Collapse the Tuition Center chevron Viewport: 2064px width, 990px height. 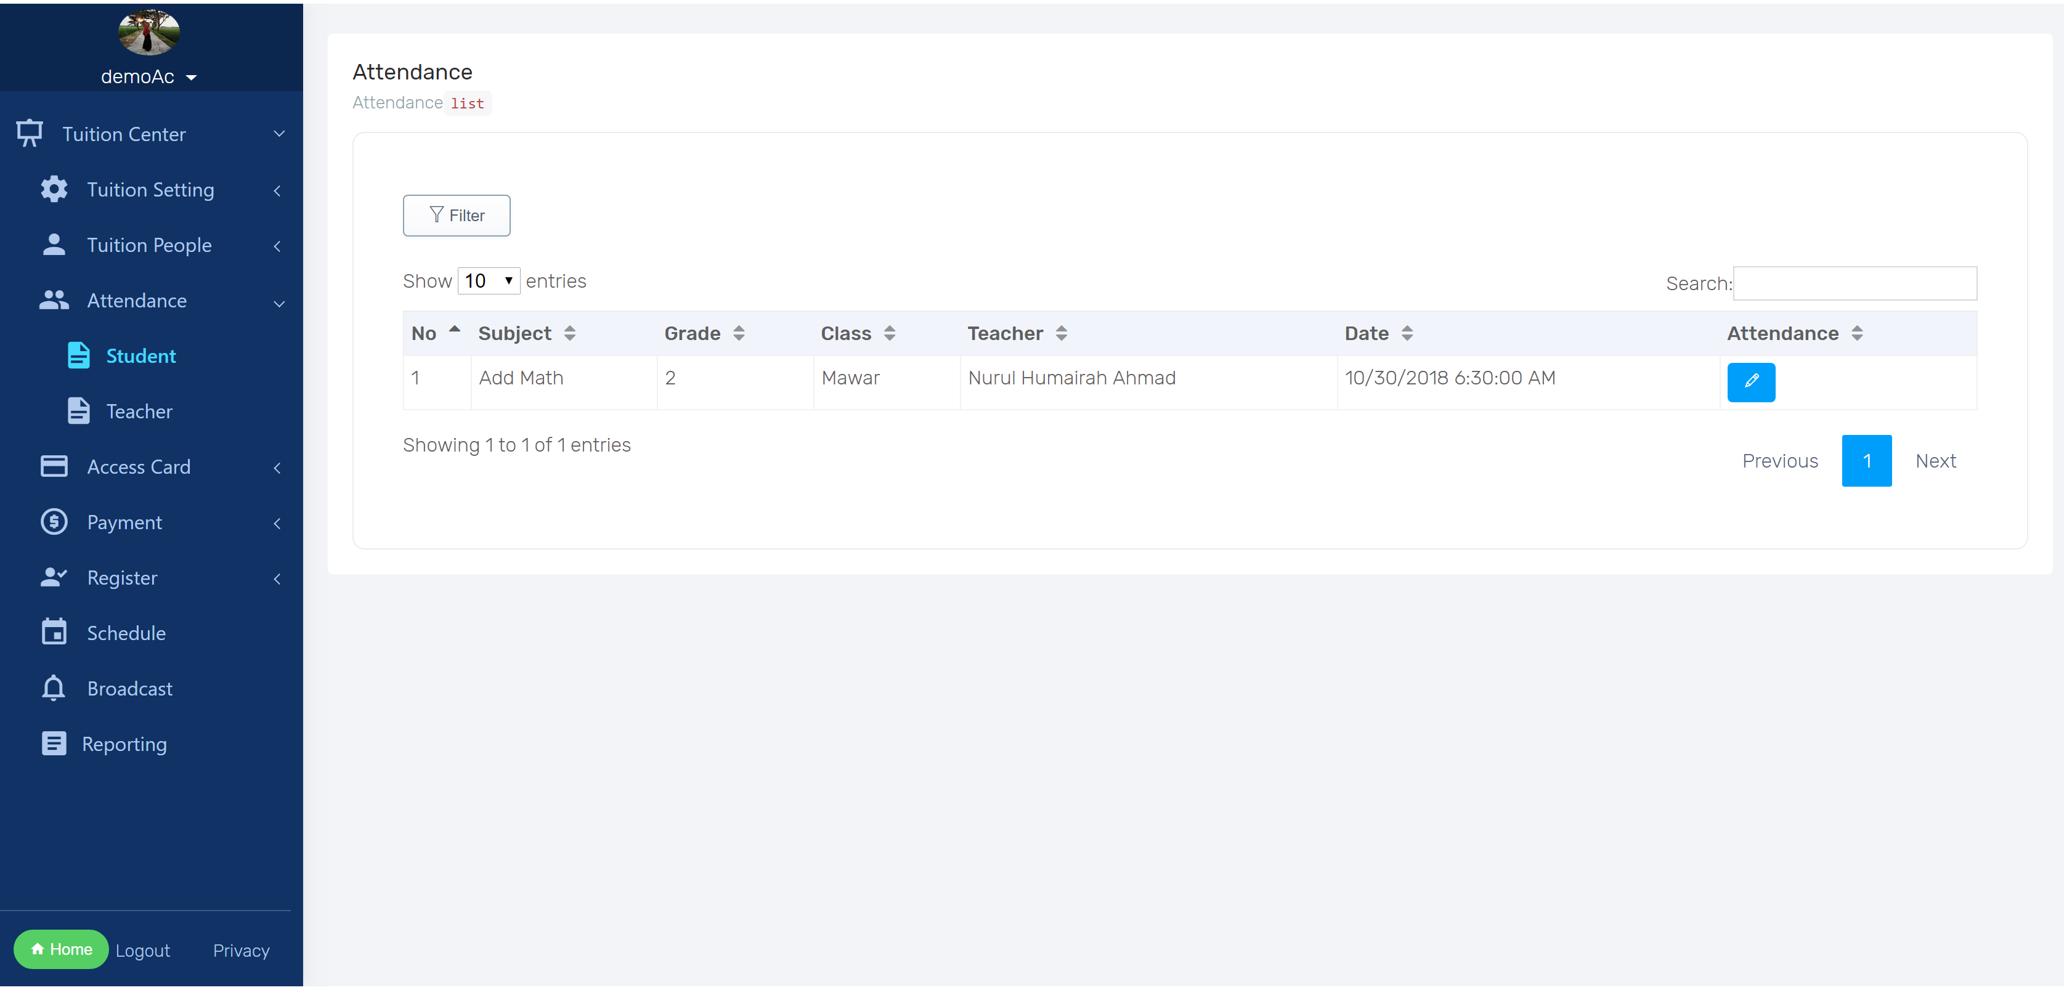pyautogui.click(x=279, y=134)
